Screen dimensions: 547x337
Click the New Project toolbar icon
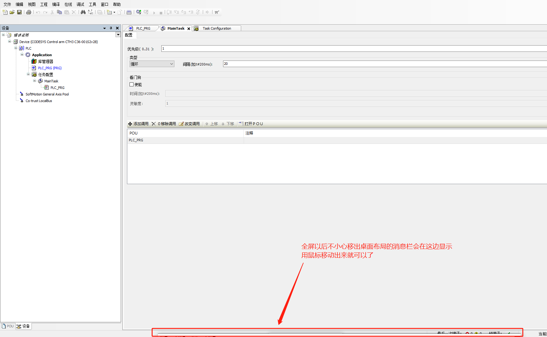pos(5,12)
